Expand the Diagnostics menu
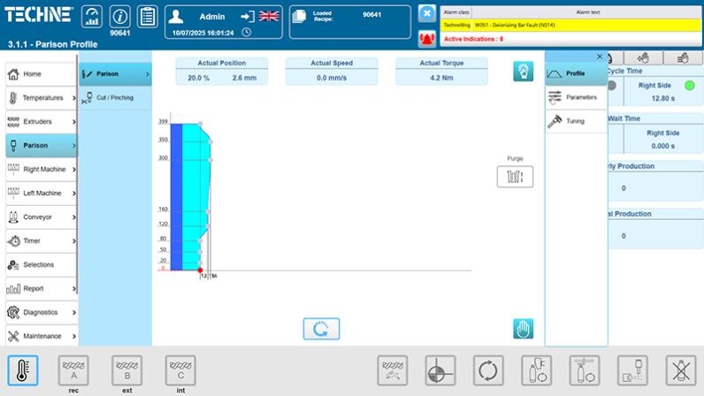 (42, 312)
